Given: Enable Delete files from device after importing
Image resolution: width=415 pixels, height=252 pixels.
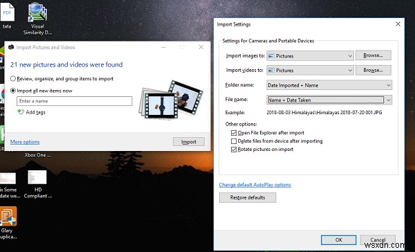Looking at the screenshot, I should (x=234, y=141).
